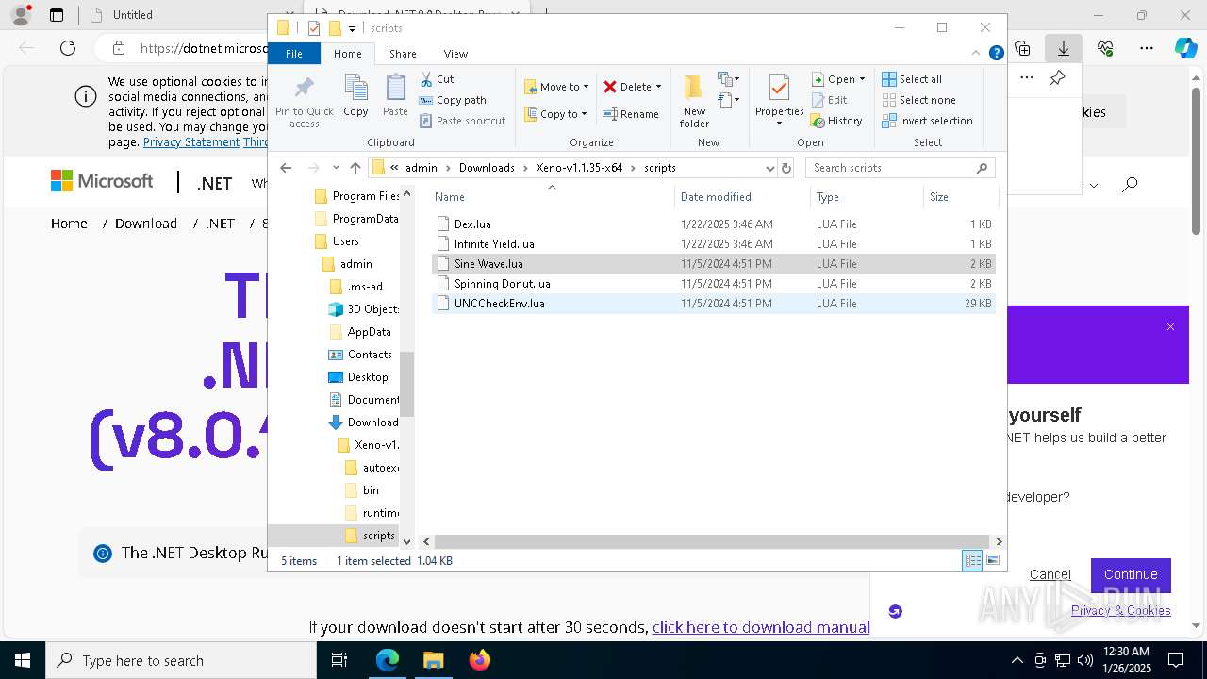Switch to the View ribbon tab

(455, 54)
